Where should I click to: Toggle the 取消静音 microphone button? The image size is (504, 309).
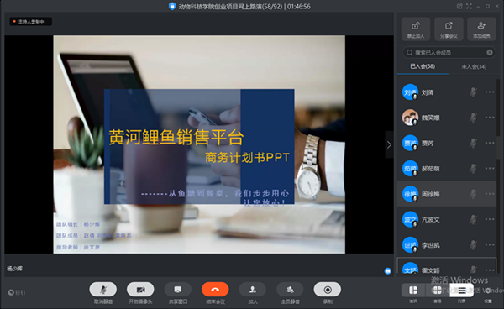[x=103, y=290]
